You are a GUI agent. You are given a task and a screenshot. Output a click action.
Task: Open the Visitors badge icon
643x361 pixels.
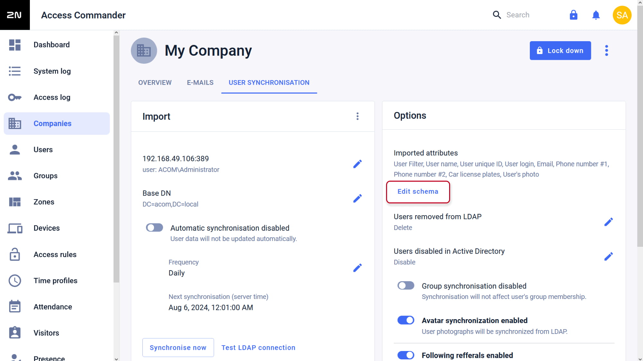click(x=15, y=333)
